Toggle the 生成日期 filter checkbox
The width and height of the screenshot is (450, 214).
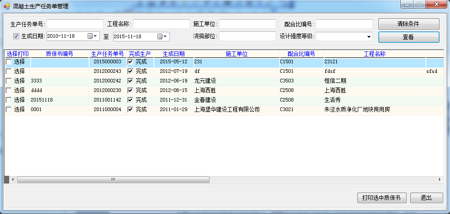[x=16, y=36]
